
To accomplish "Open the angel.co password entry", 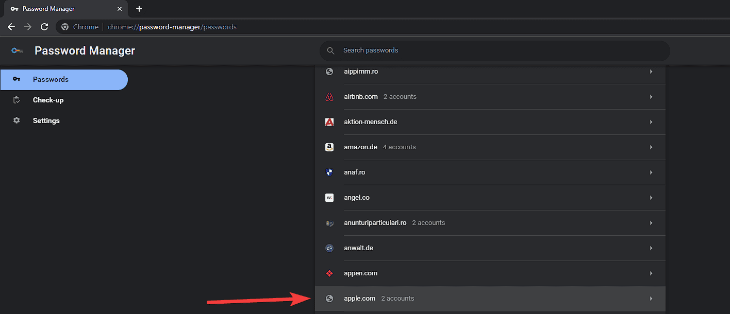I will (490, 198).
